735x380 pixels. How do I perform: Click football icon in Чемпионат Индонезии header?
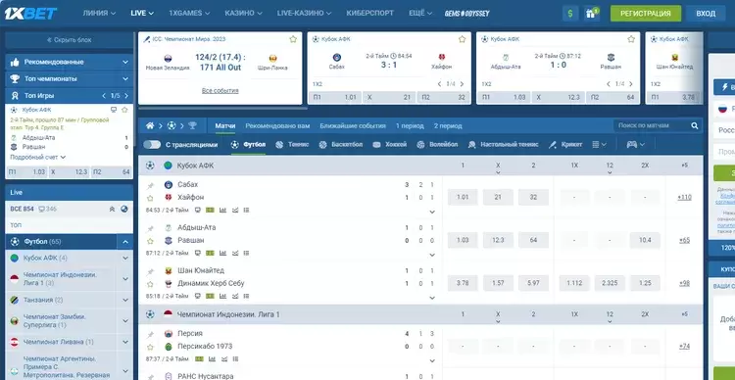[x=150, y=314]
